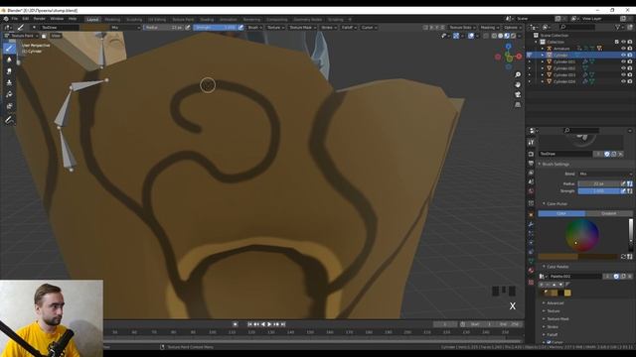Open the Texture Paint mode dropdown

click(22, 36)
